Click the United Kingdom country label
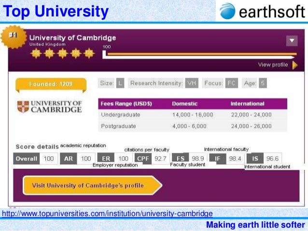 coord(47,44)
